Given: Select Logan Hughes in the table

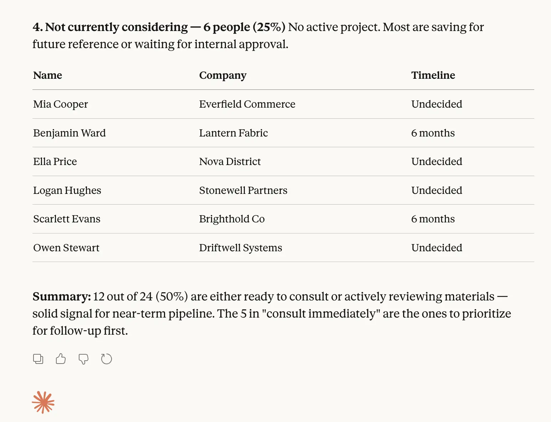Looking at the screenshot, I should [x=67, y=190].
